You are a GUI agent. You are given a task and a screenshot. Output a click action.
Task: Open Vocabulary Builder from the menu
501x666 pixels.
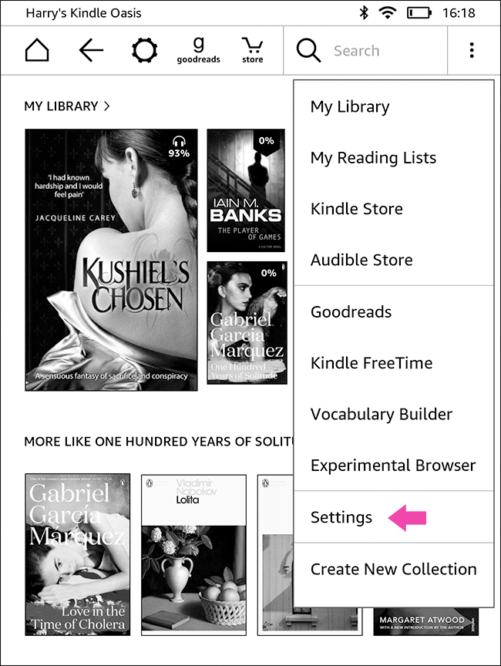click(394, 414)
